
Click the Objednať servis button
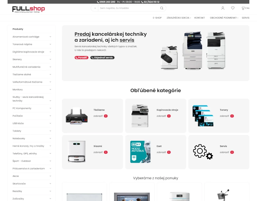102,58
